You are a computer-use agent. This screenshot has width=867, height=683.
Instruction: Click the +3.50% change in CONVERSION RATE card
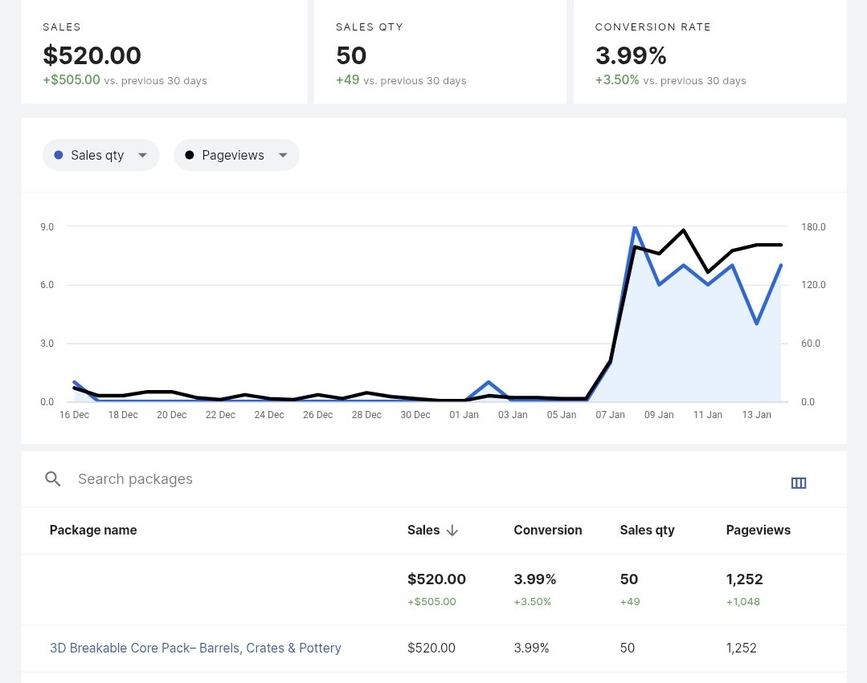click(x=617, y=80)
